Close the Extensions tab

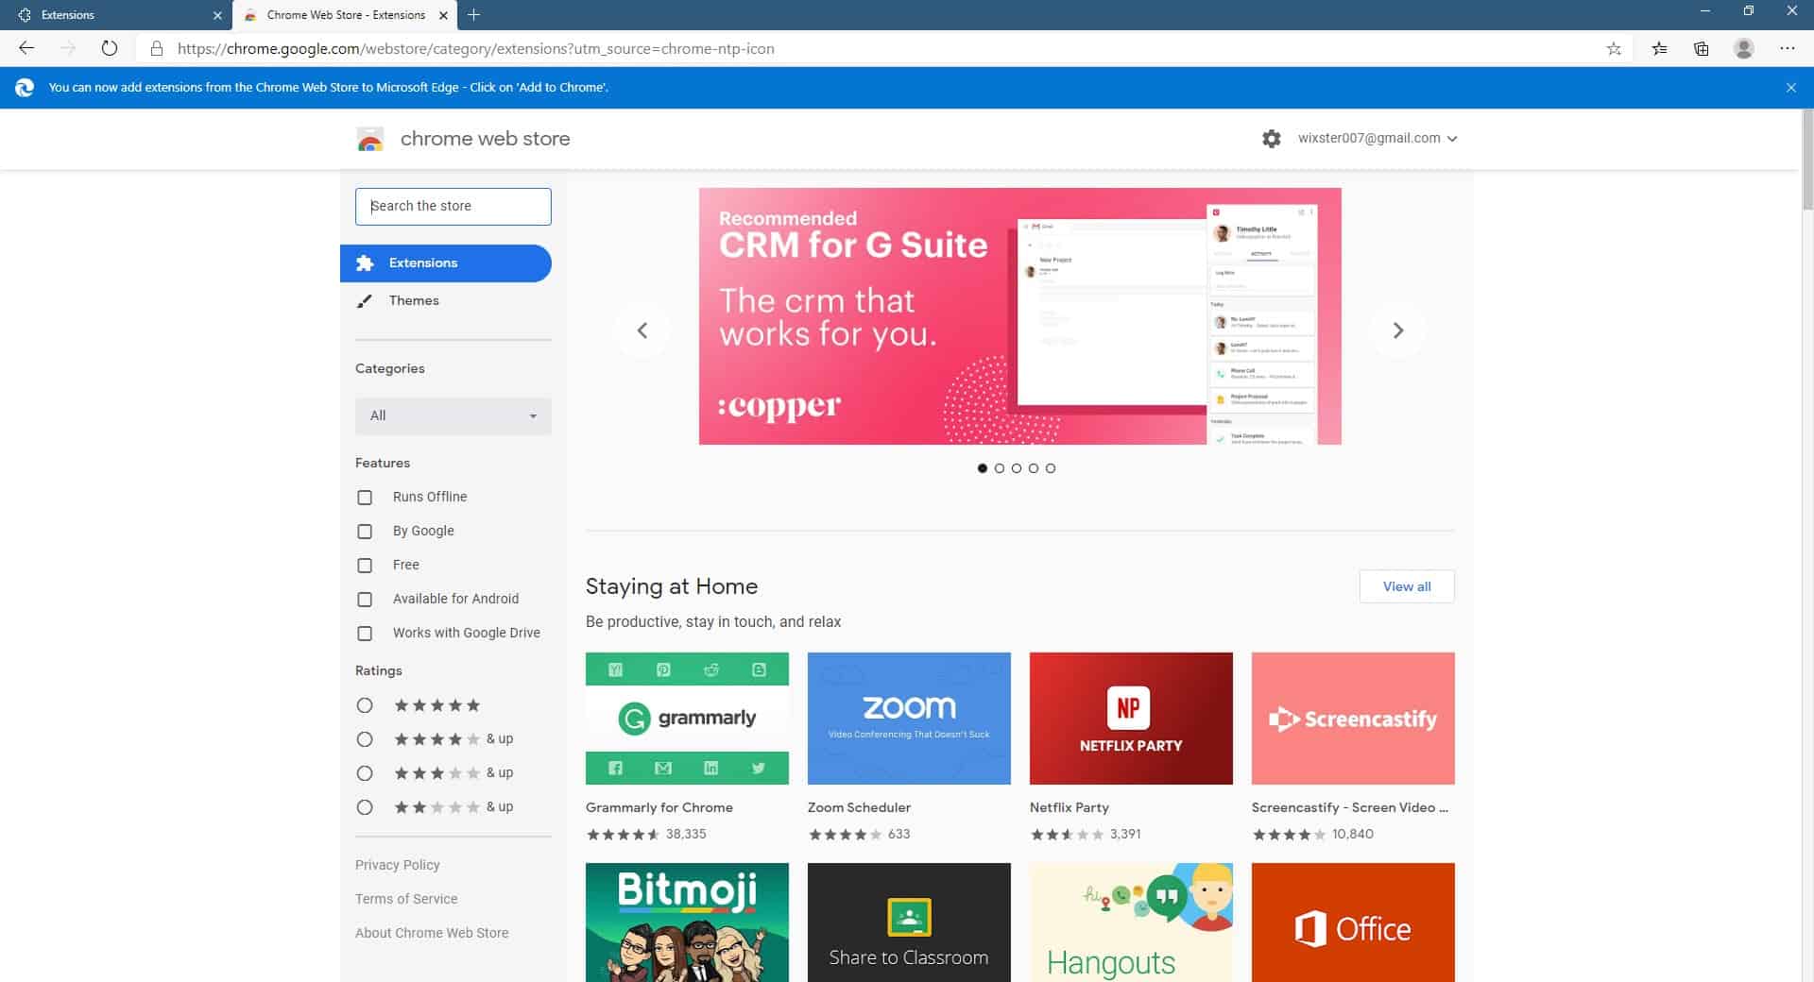tap(217, 15)
